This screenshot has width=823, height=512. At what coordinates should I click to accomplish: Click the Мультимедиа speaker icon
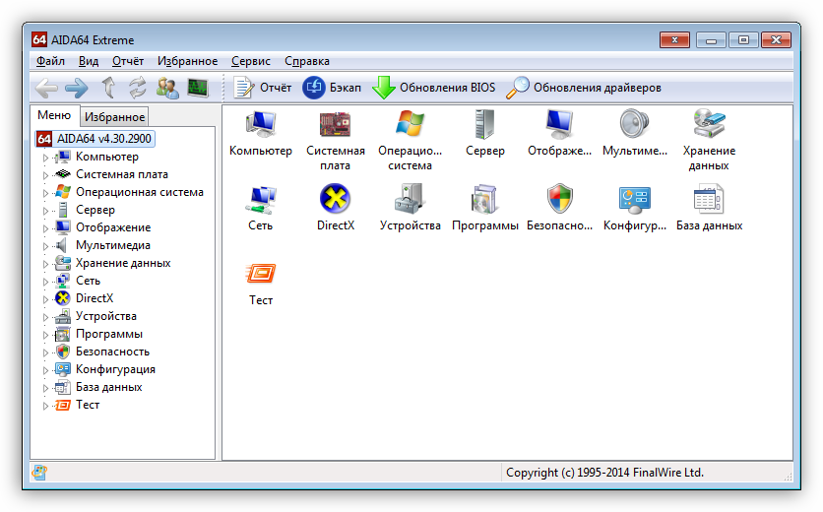(634, 125)
